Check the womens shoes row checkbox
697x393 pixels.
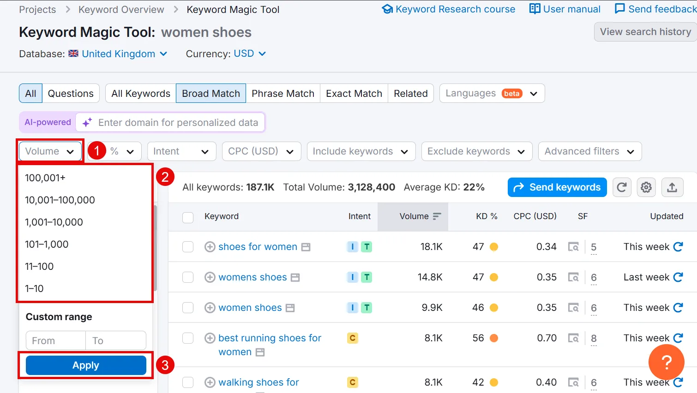(x=188, y=277)
